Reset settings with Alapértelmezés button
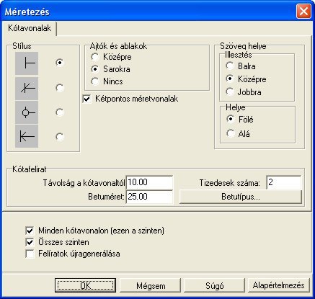This screenshot has width=315, height=299. pyautogui.click(x=278, y=285)
